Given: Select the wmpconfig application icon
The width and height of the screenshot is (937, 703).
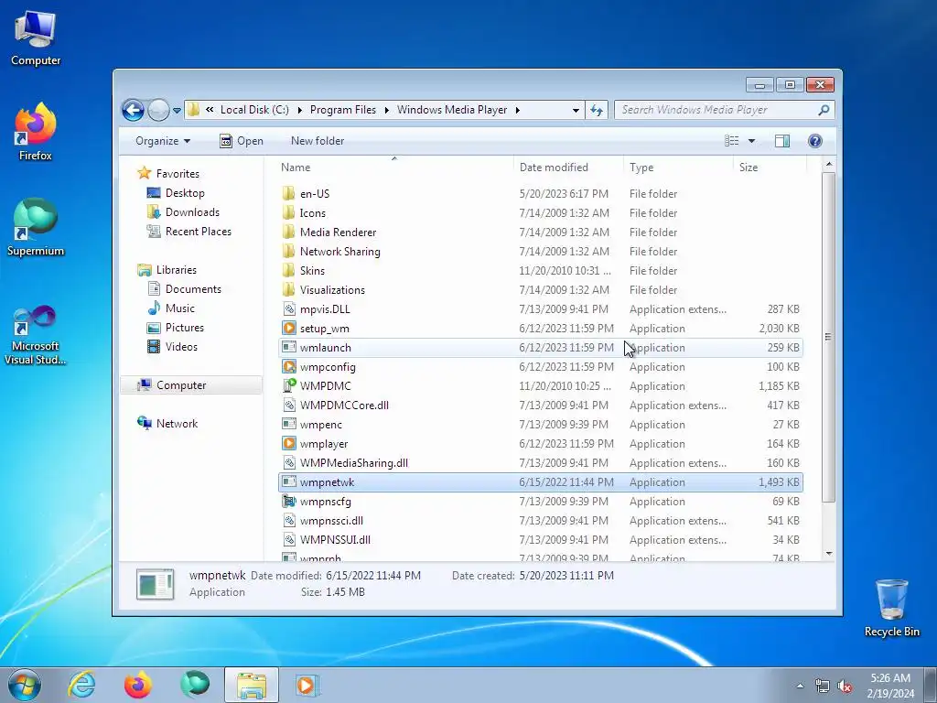Looking at the screenshot, I should point(288,366).
